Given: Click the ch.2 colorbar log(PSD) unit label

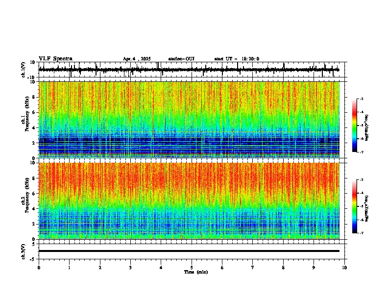Looking at the screenshot, I should coord(367,209).
